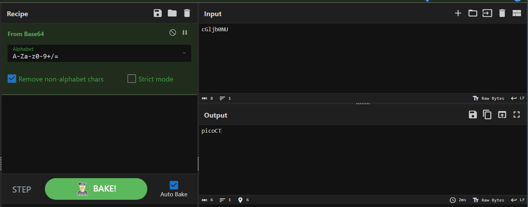528x207 pixels.
Task: Toggle Remove non-alphabet chars checkbox
Action: [x=12, y=79]
